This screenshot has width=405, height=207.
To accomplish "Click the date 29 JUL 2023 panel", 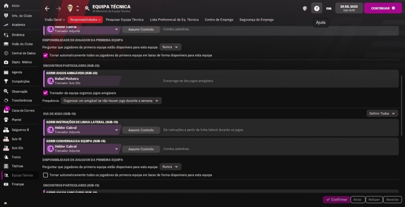I will pos(349,8).
